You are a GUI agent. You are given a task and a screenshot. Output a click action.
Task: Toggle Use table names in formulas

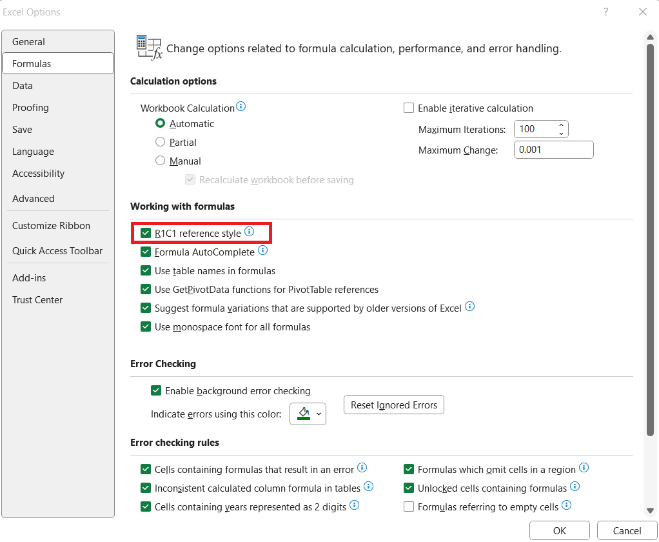point(146,271)
